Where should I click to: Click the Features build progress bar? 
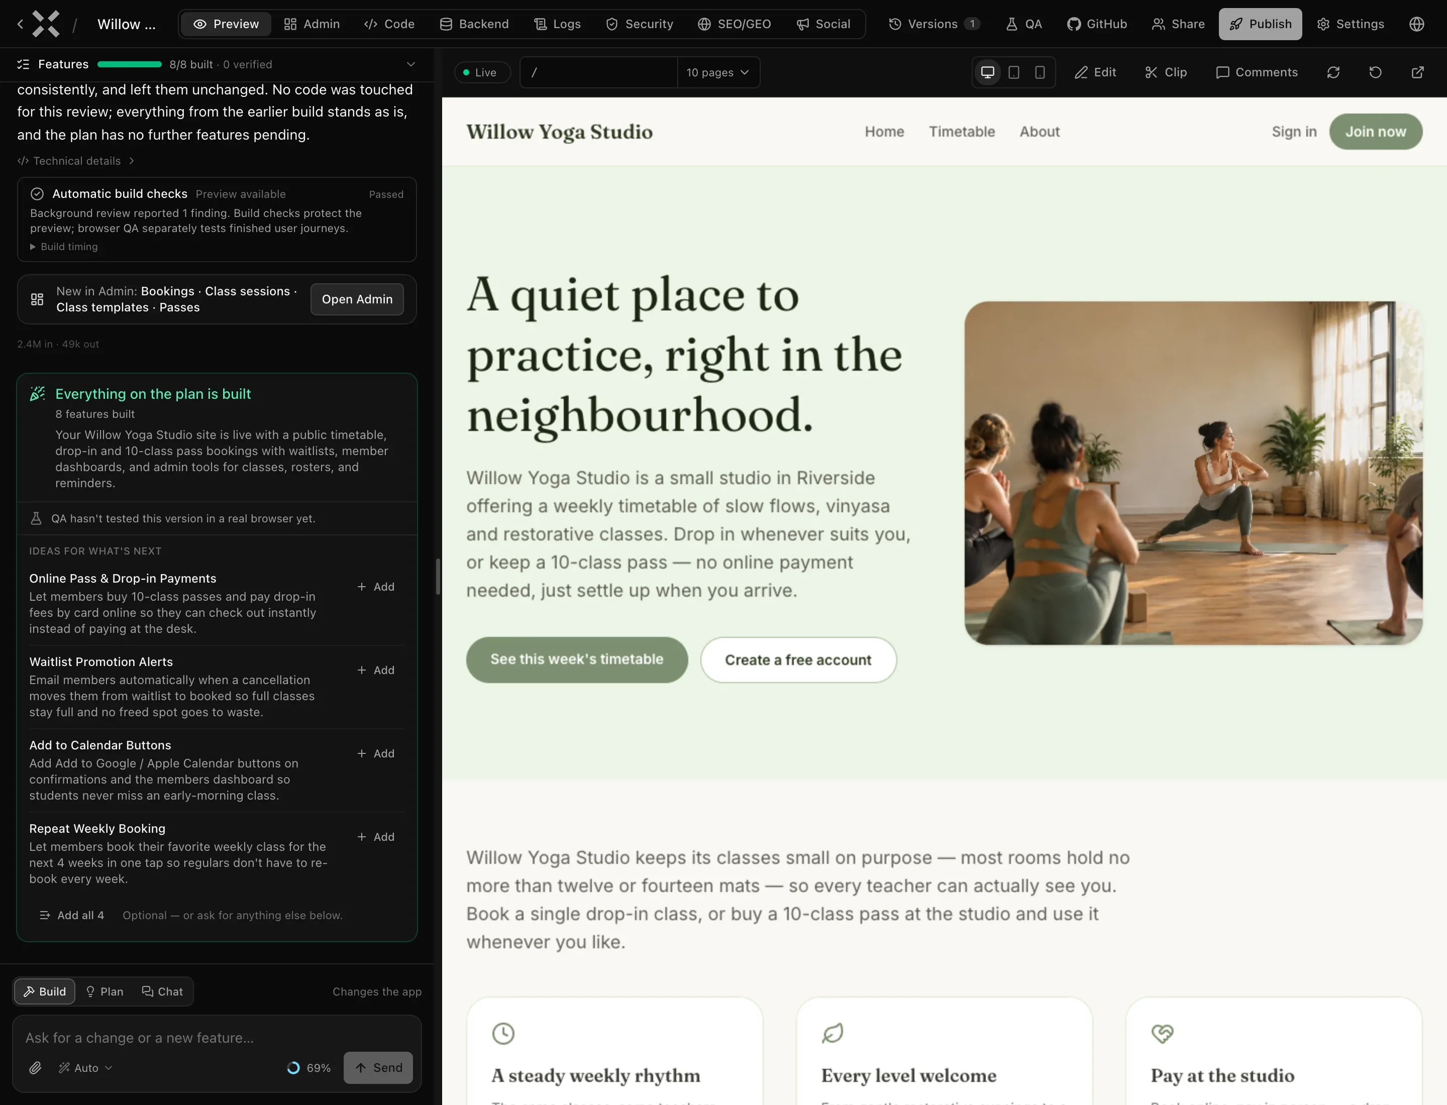pos(130,64)
